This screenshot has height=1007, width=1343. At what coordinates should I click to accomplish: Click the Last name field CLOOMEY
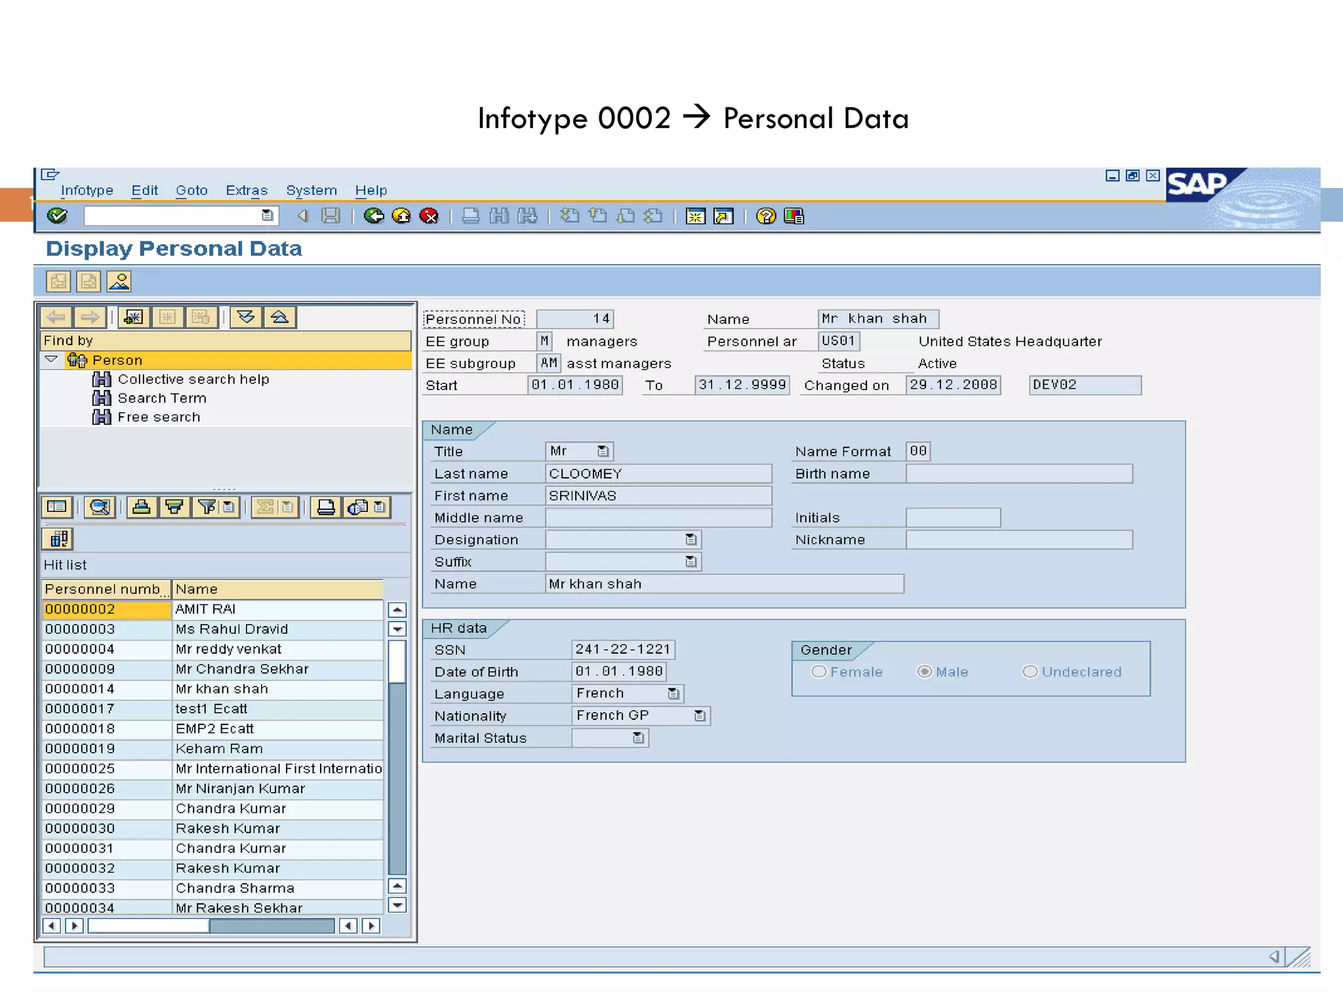tap(658, 473)
